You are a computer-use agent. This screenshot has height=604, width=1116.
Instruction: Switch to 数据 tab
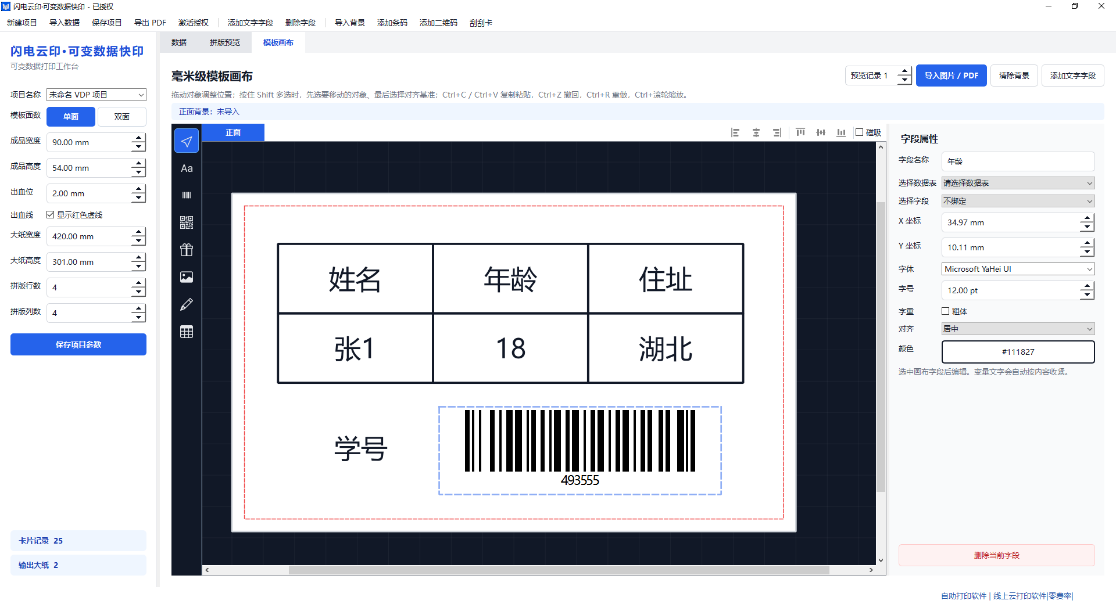(179, 42)
